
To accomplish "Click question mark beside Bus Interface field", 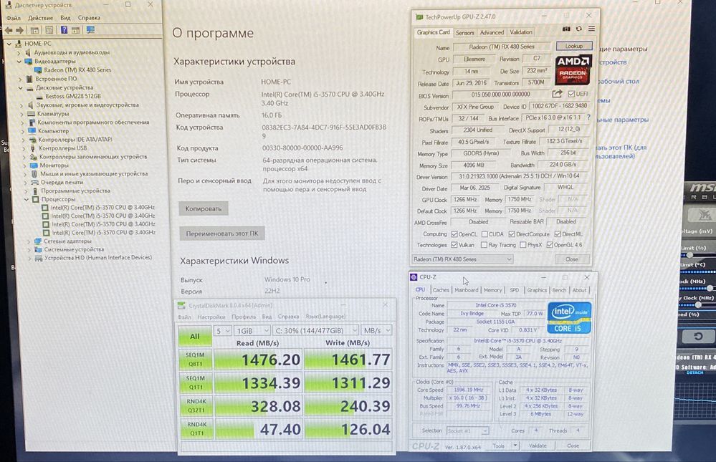I will click(x=588, y=117).
